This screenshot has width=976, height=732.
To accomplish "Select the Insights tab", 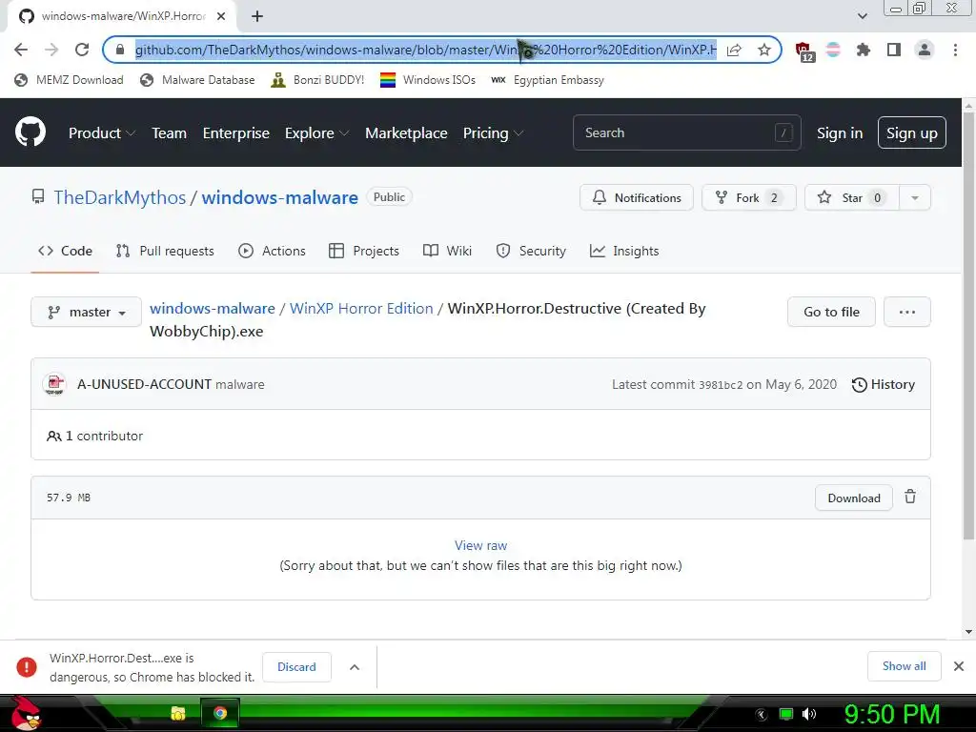I will [624, 251].
